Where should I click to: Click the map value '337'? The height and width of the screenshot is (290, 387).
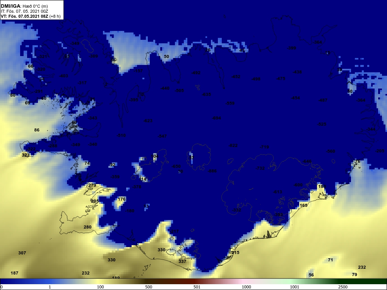(x=182, y=261)
